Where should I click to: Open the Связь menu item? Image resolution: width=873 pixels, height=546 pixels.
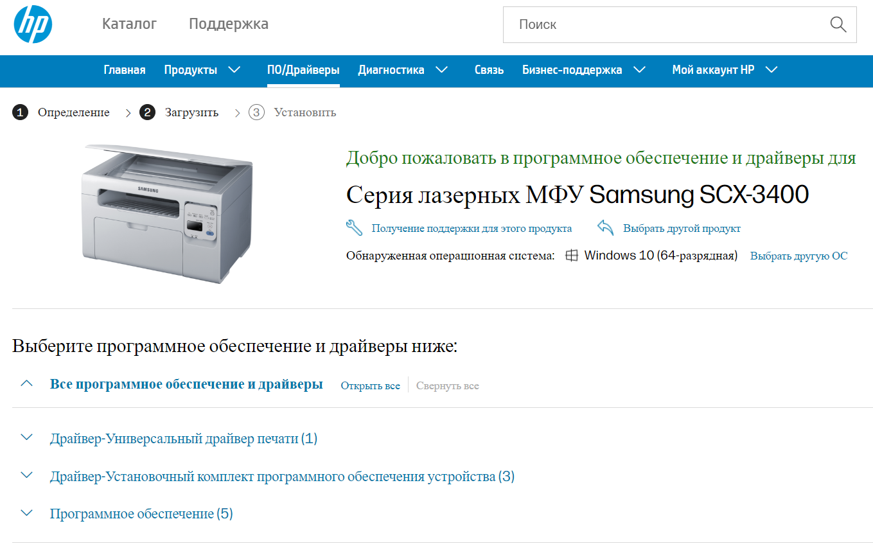coord(489,70)
